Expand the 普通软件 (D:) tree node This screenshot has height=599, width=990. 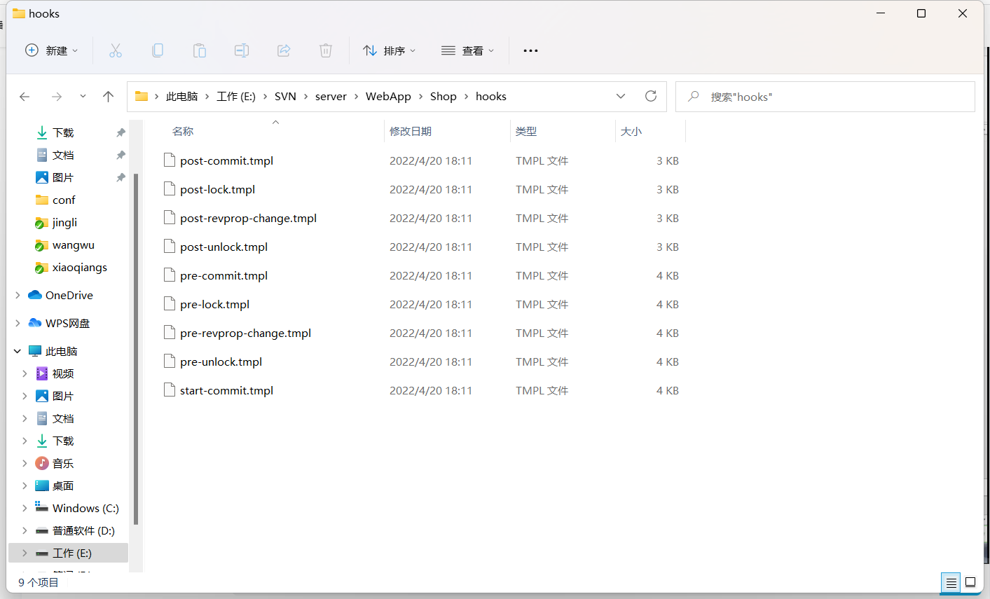(25, 530)
